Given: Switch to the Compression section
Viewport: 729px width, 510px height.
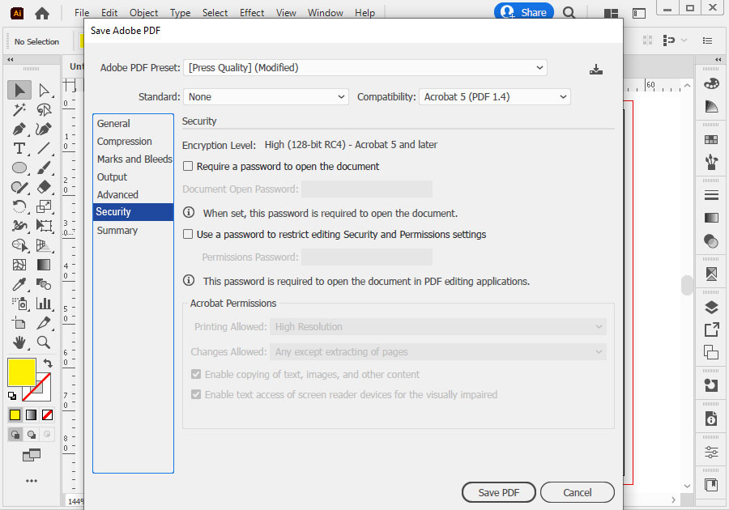Looking at the screenshot, I should (125, 141).
